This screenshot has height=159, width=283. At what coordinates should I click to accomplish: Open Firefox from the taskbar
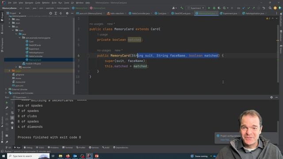[x=68, y=156]
